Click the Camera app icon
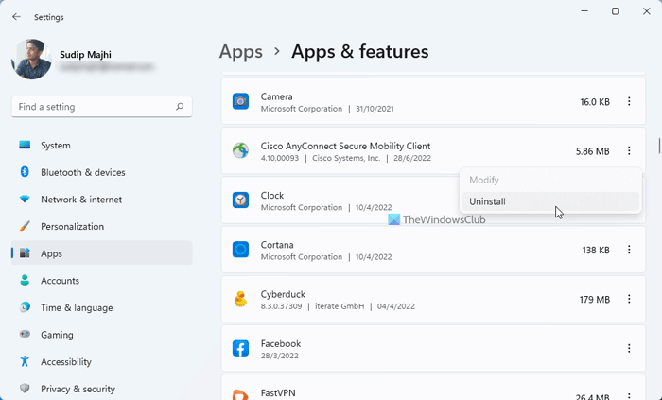 (x=240, y=101)
